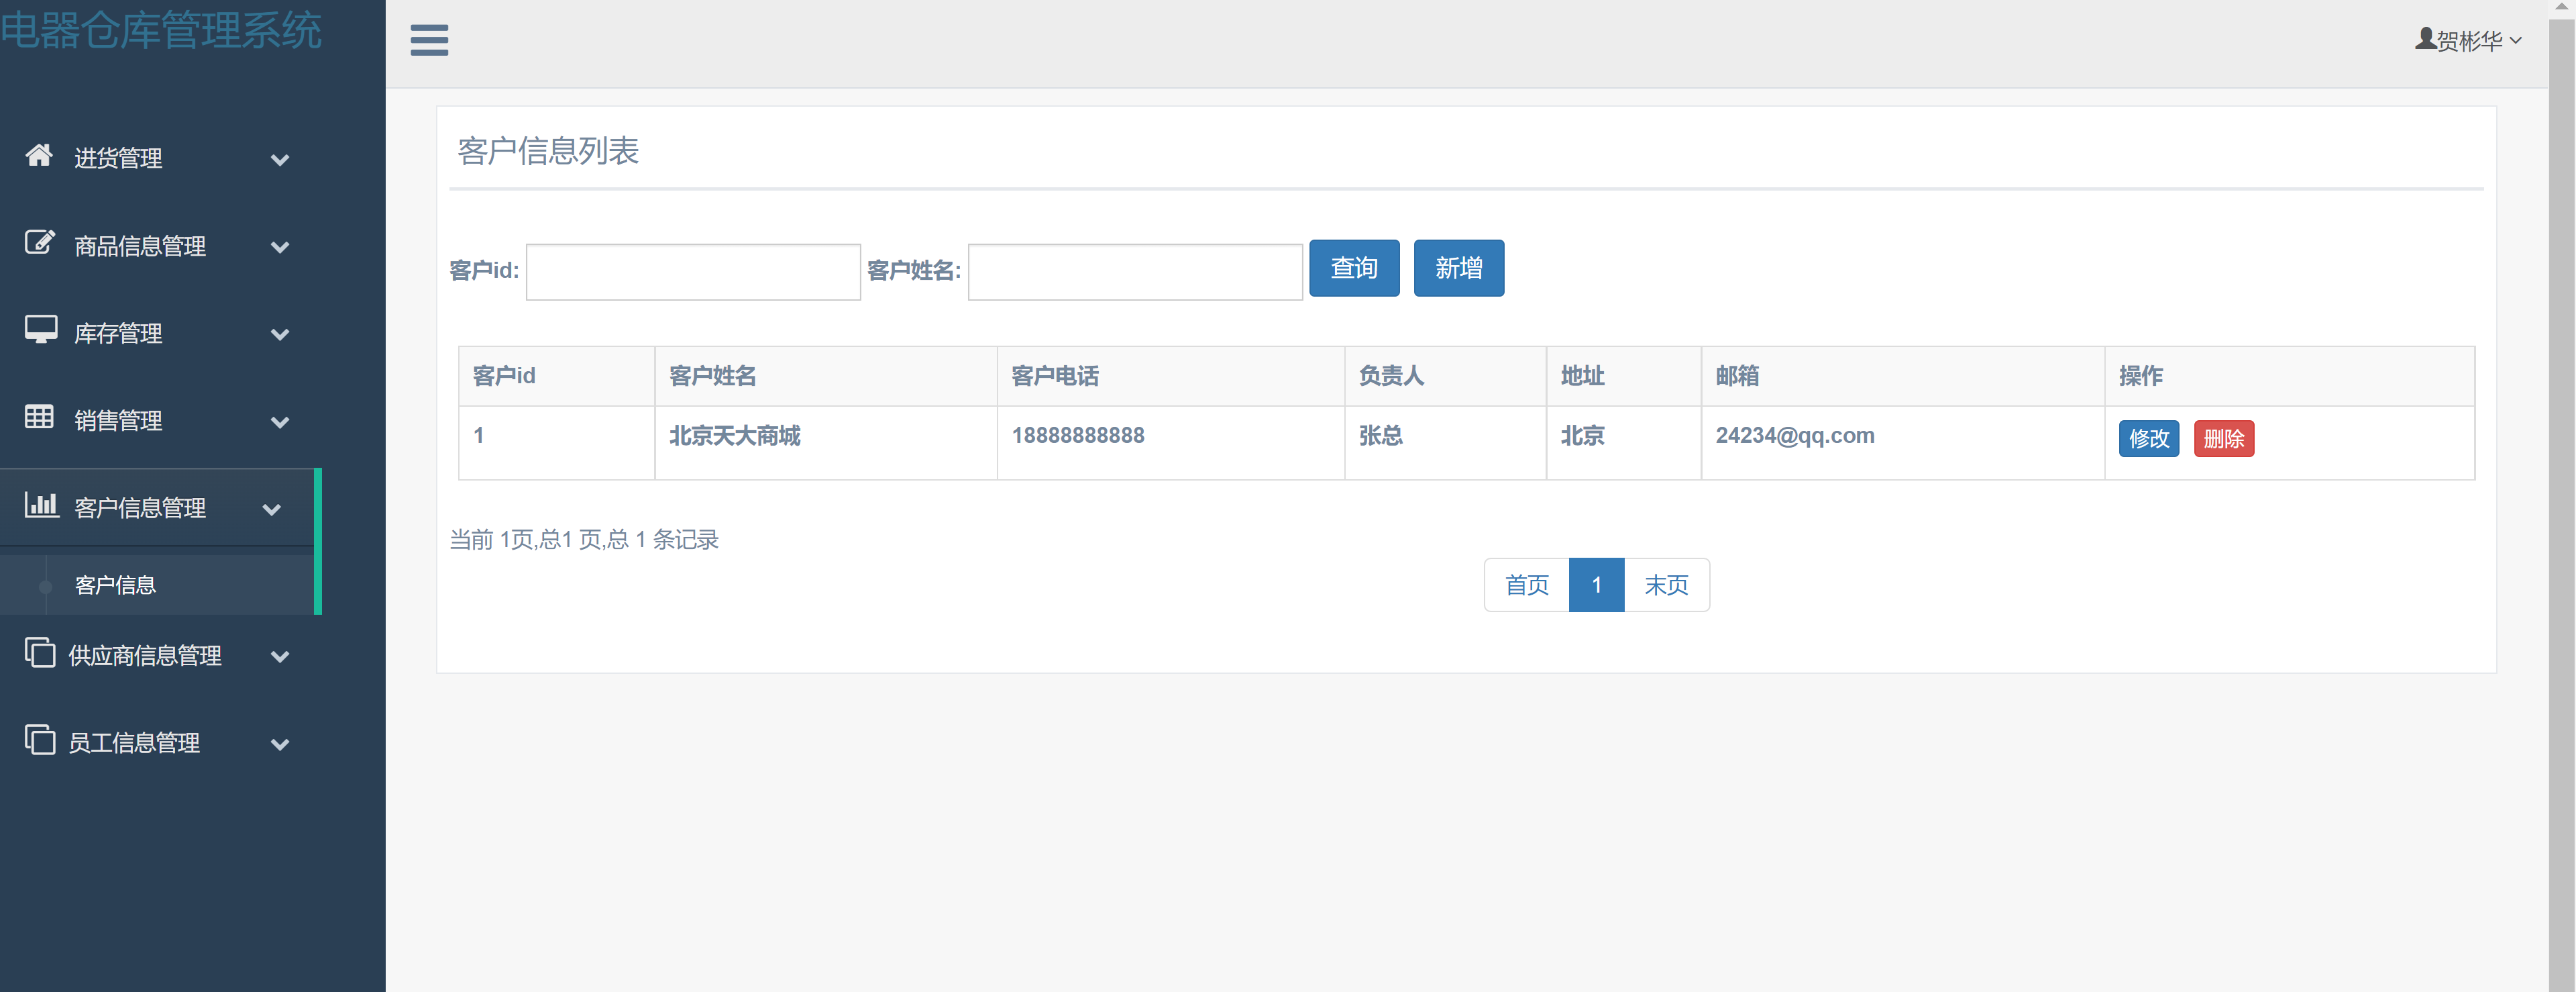Click the bar chart icon for 客户信息管理

tap(42, 505)
